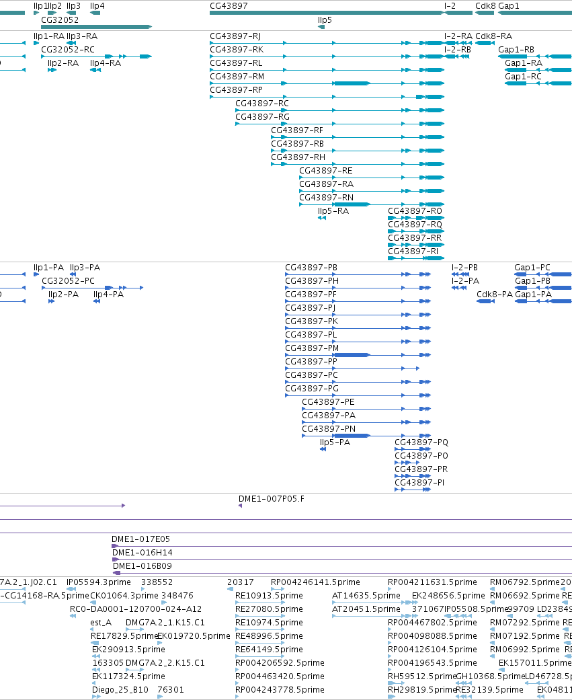Select the DME1-007P05.F clone label
Viewport: 572px width, 700px height.
pyautogui.click(x=272, y=499)
